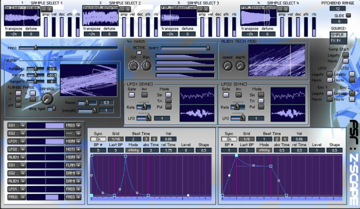Screen dimensions: 360x209
Task: Set Env 1 to Legato
Action: pos(330,93)
